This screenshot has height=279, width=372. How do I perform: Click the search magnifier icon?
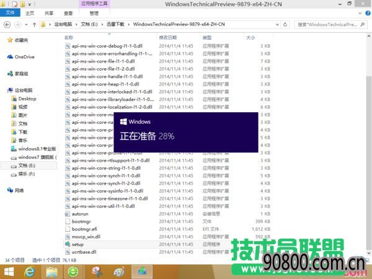coord(362,24)
